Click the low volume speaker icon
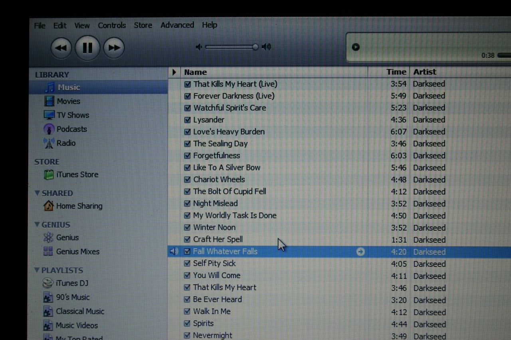 198,47
